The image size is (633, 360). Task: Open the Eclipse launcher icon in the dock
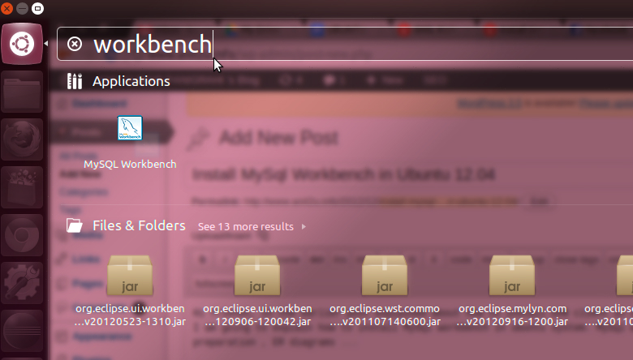22,331
